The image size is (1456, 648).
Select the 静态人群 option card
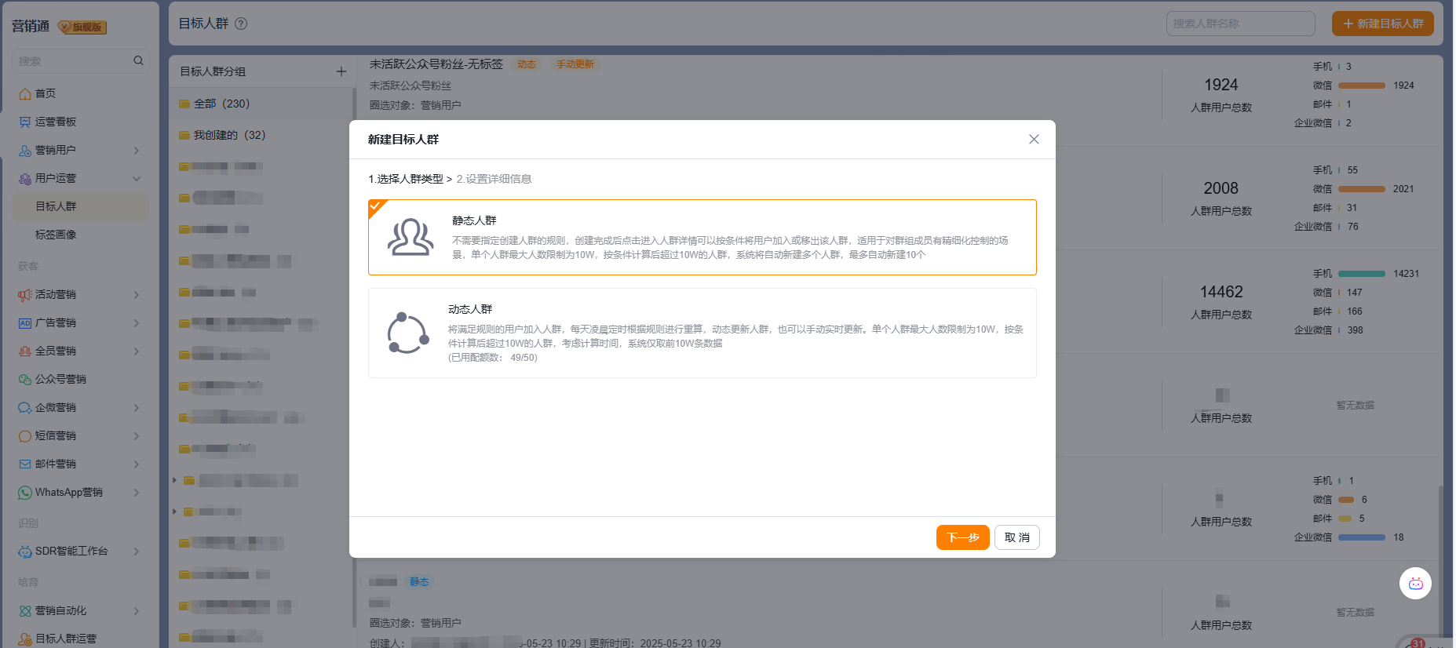pyautogui.click(x=702, y=237)
